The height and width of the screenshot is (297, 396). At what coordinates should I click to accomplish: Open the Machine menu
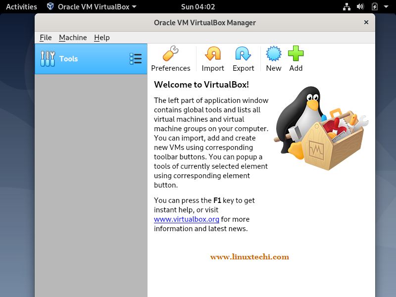tap(73, 38)
